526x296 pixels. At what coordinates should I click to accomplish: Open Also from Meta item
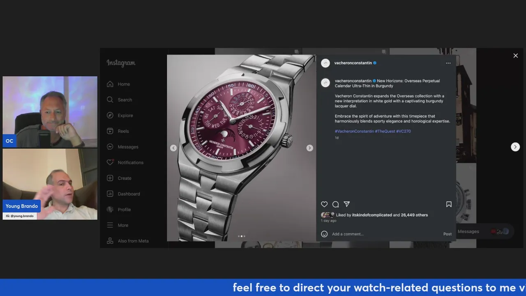[127, 241]
